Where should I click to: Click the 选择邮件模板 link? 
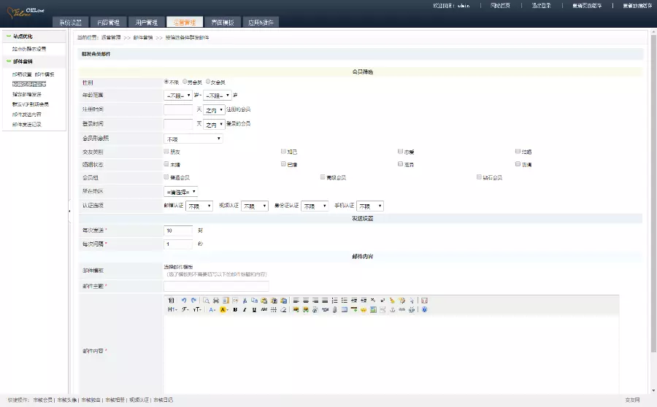(179, 267)
